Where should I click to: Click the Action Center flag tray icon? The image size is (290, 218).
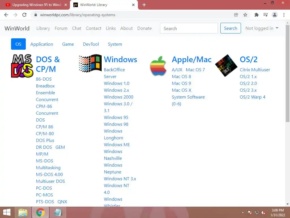tap(250, 213)
